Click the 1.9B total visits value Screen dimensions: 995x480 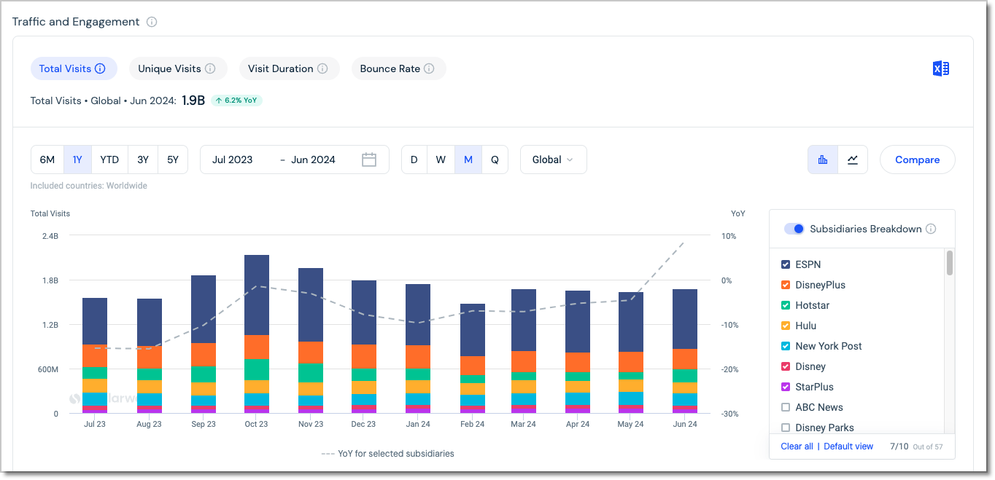point(193,101)
